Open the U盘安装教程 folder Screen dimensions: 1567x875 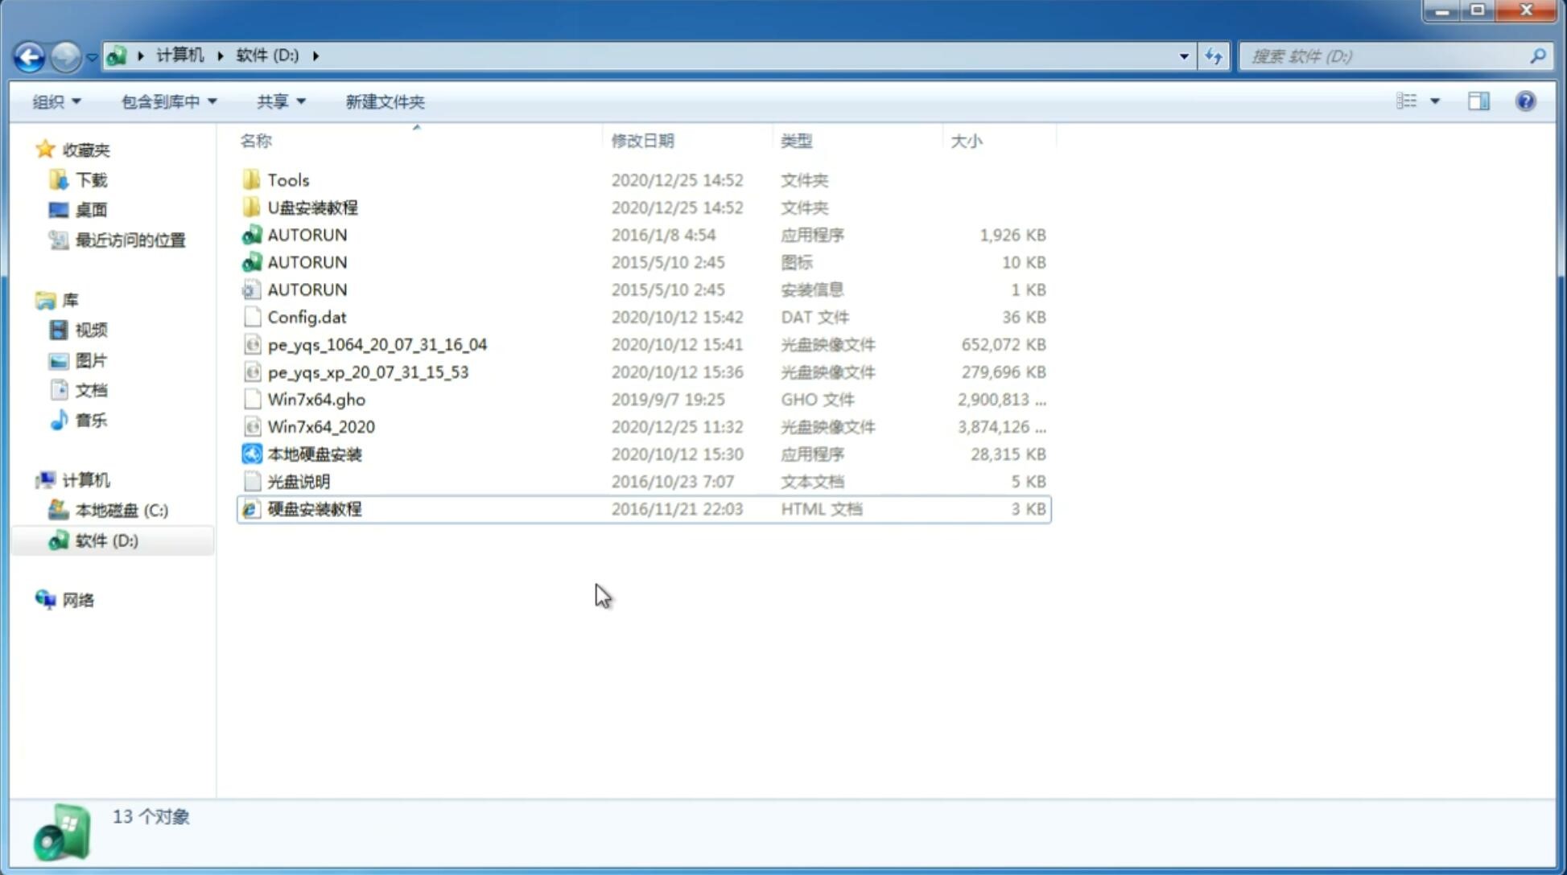point(312,207)
